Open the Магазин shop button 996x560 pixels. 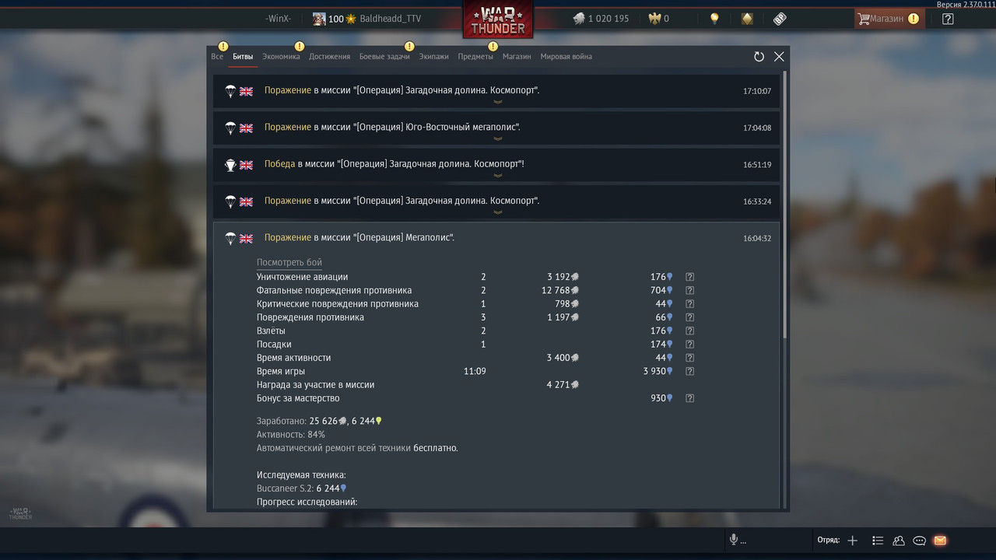coord(889,19)
